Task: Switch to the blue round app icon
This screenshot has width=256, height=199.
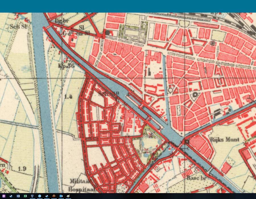Action: coord(40,196)
